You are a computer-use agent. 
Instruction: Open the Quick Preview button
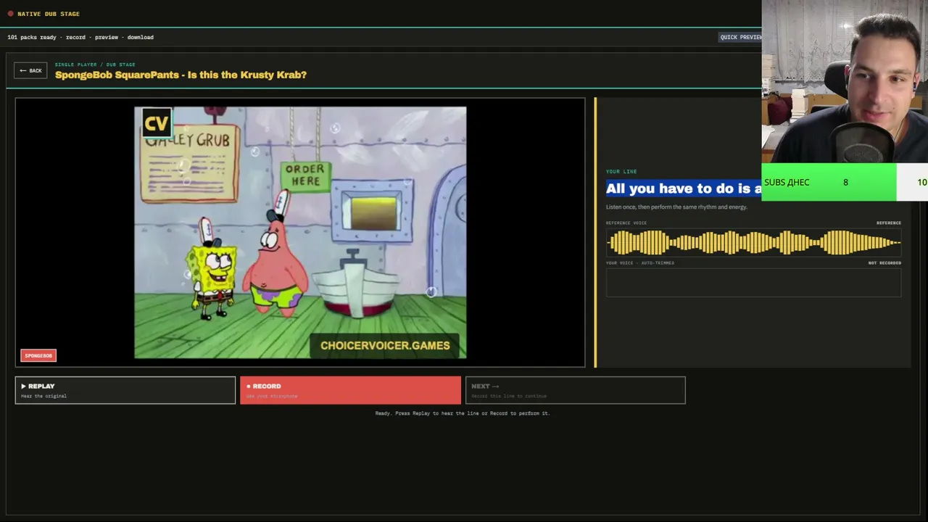[x=740, y=37]
